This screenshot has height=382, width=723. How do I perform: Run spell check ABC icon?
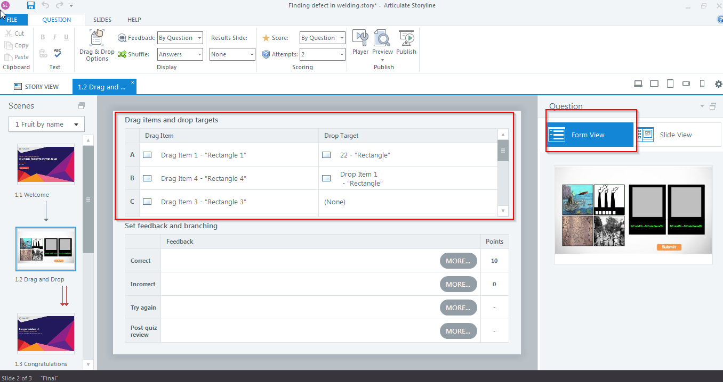tap(57, 53)
